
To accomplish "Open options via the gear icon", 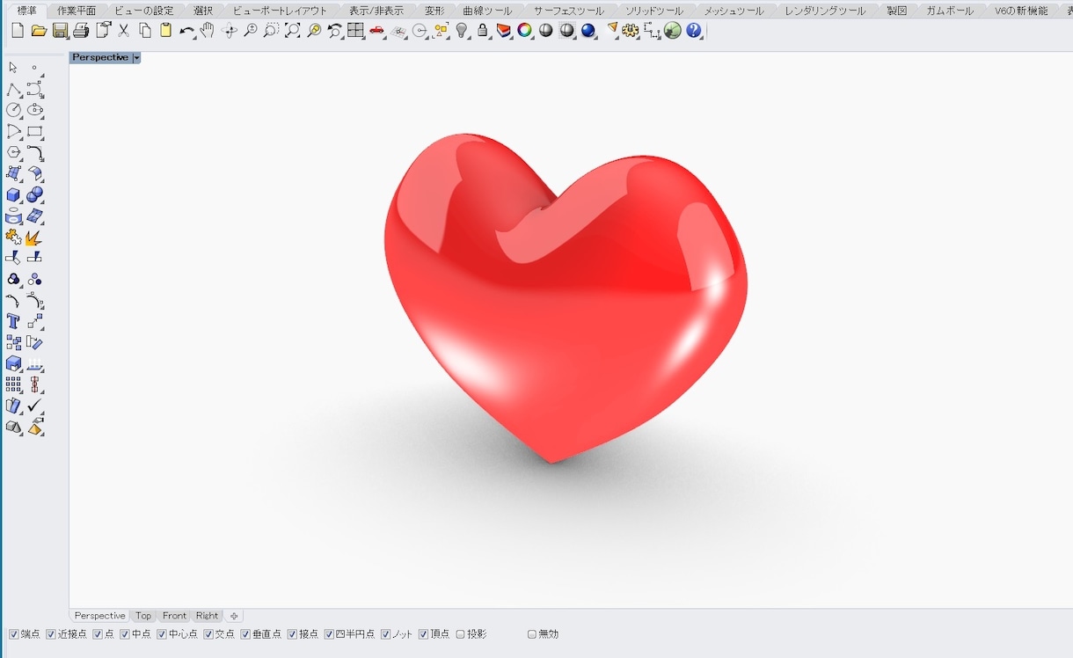I will point(631,31).
